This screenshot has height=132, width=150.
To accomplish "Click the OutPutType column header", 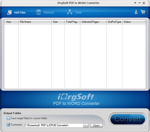I will point(114,22).
